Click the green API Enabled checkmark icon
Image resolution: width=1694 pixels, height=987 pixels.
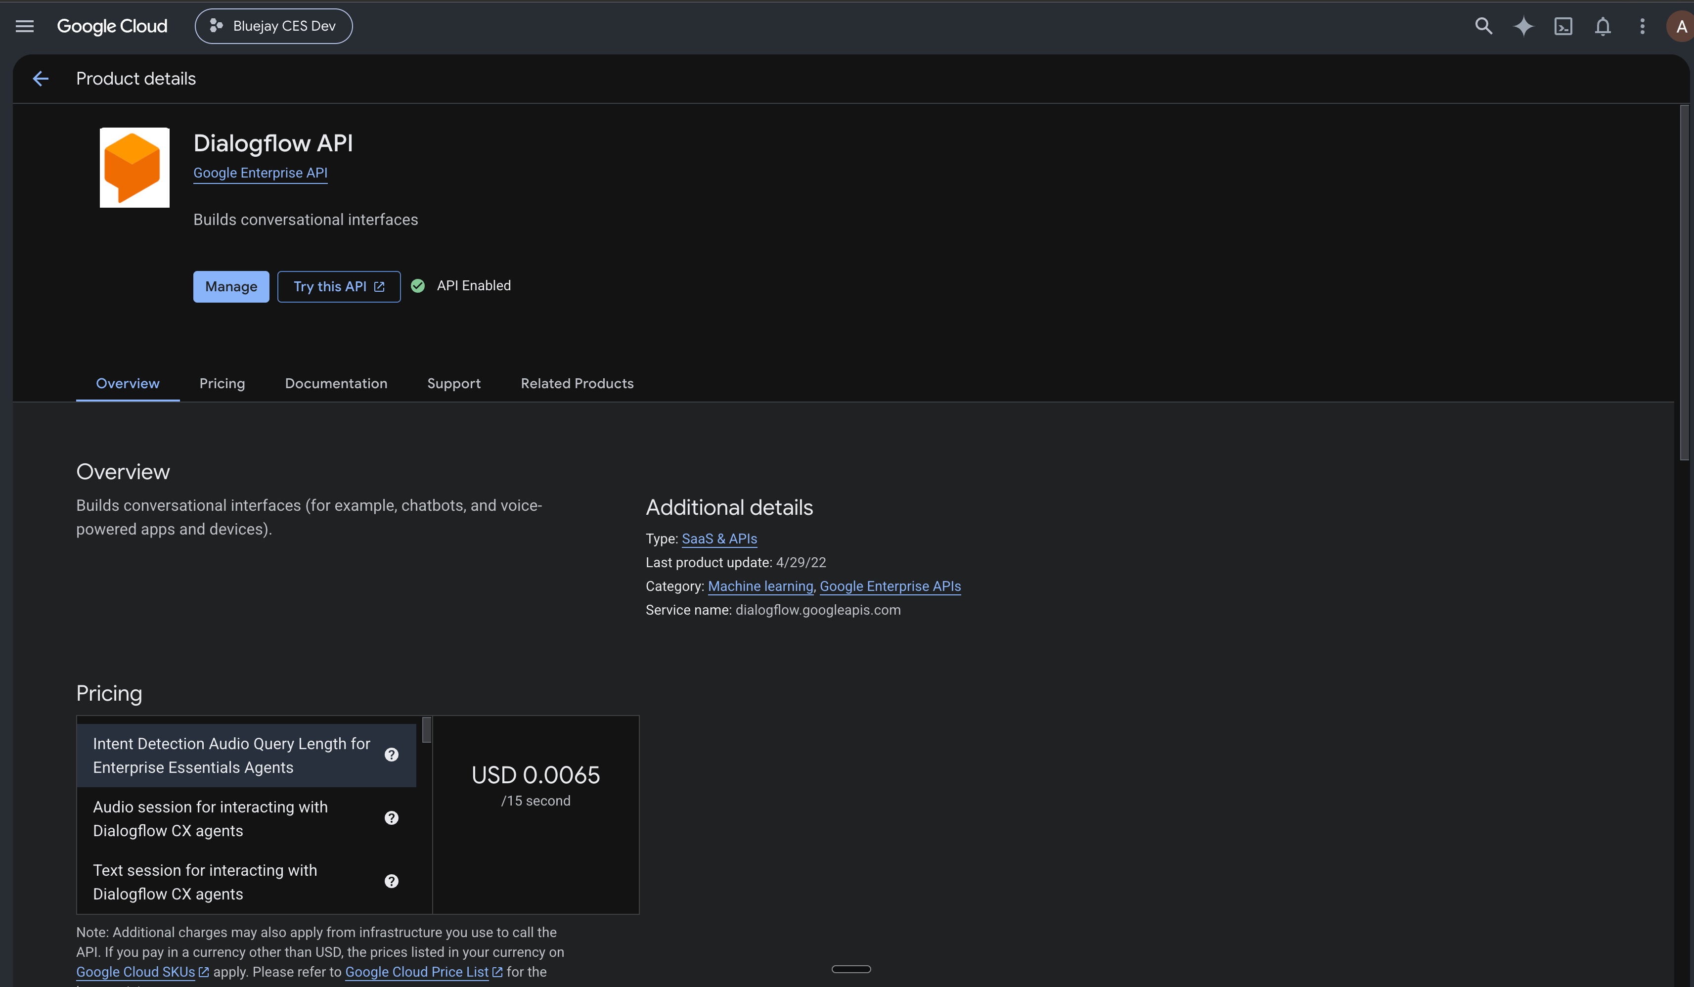pos(417,286)
